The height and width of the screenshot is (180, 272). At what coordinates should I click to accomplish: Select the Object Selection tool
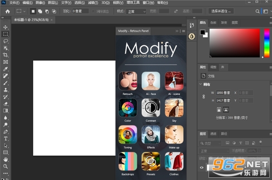(x=5, y=48)
